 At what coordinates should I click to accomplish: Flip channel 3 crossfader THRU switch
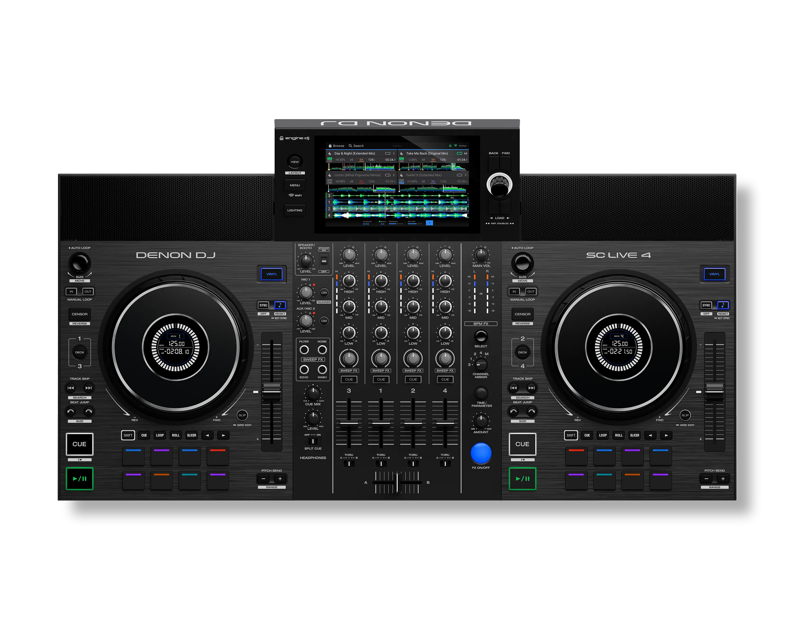(x=349, y=464)
